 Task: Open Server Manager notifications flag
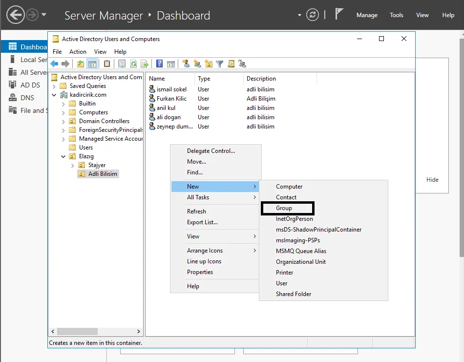pyautogui.click(x=339, y=14)
